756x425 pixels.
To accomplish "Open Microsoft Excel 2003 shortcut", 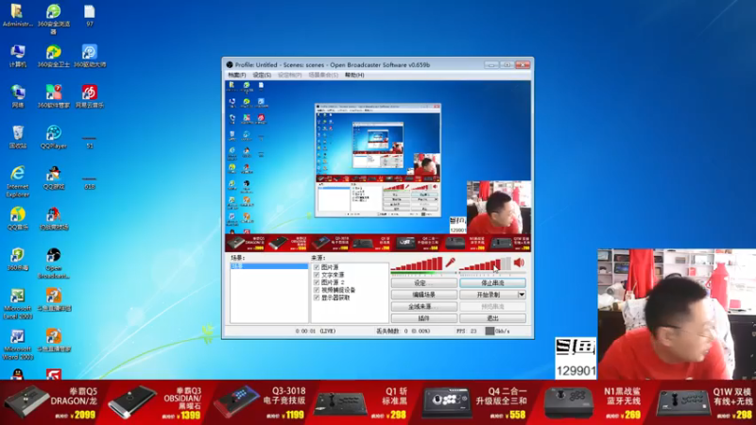I will click(17, 304).
